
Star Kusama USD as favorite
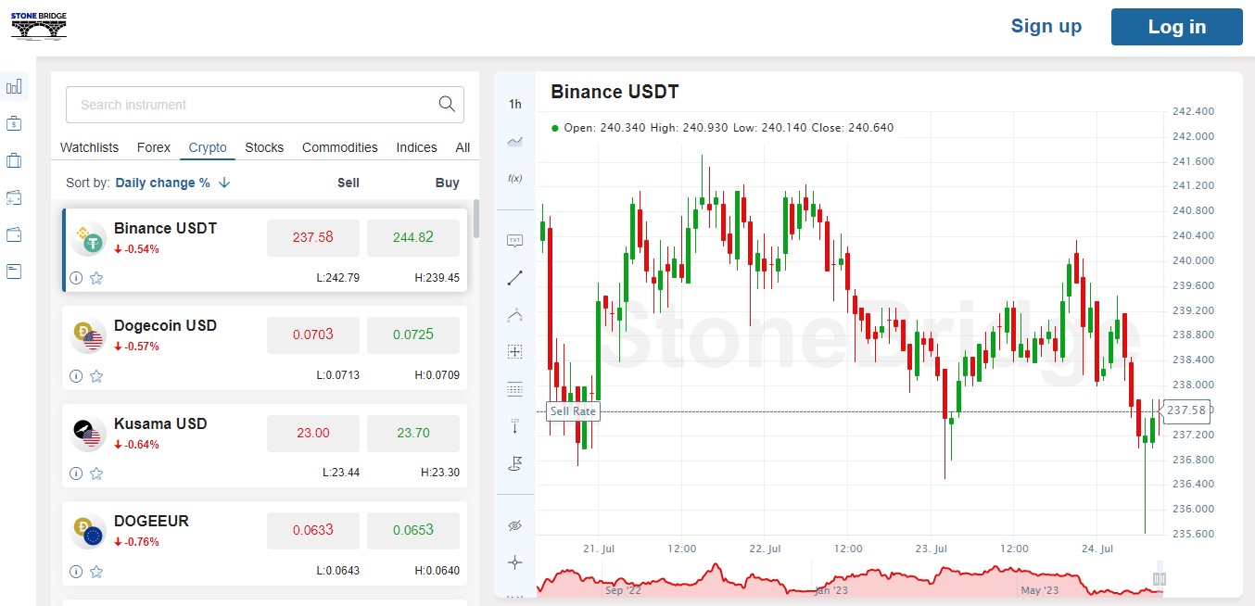(96, 473)
